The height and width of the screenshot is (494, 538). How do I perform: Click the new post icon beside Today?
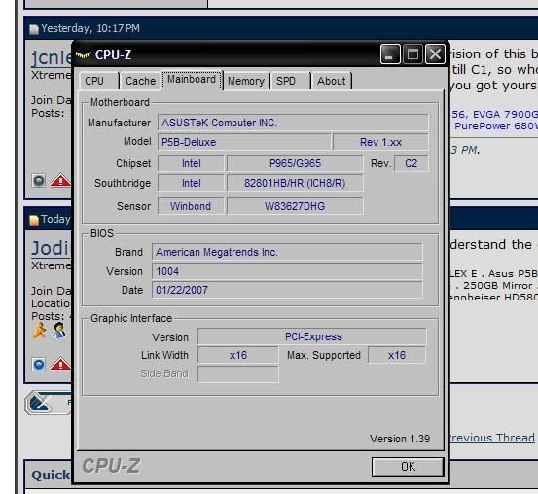tap(34, 220)
